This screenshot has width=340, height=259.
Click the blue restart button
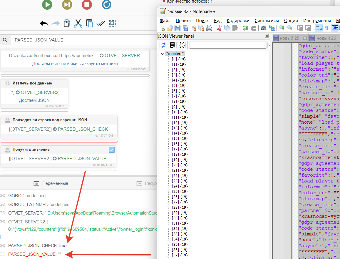tap(107, 4)
